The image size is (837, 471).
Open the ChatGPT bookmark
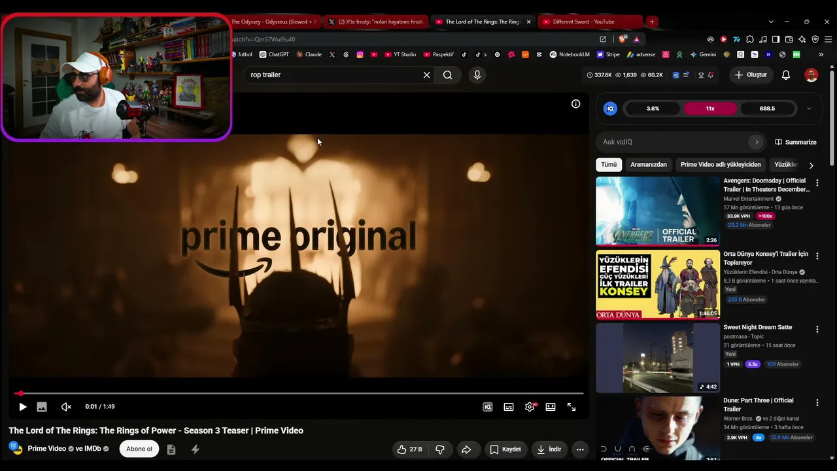click(274, 54)
